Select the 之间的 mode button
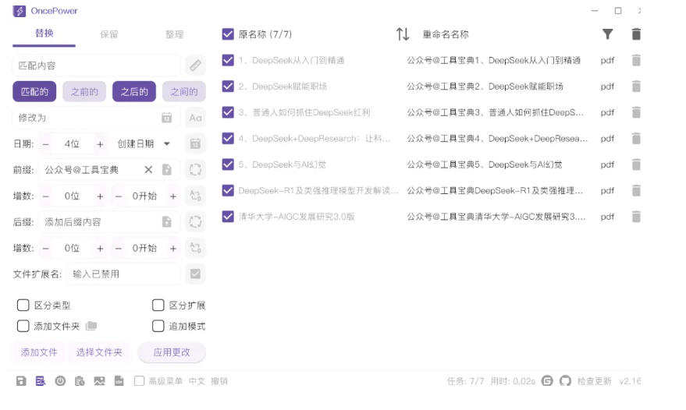The image size is (686, 410). tap(184, 91)
